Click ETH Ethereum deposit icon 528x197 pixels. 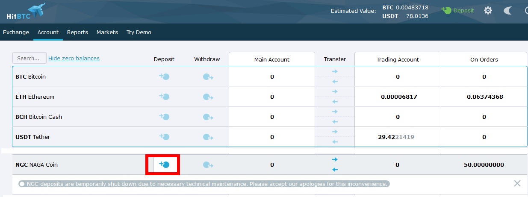coord(164,97)
